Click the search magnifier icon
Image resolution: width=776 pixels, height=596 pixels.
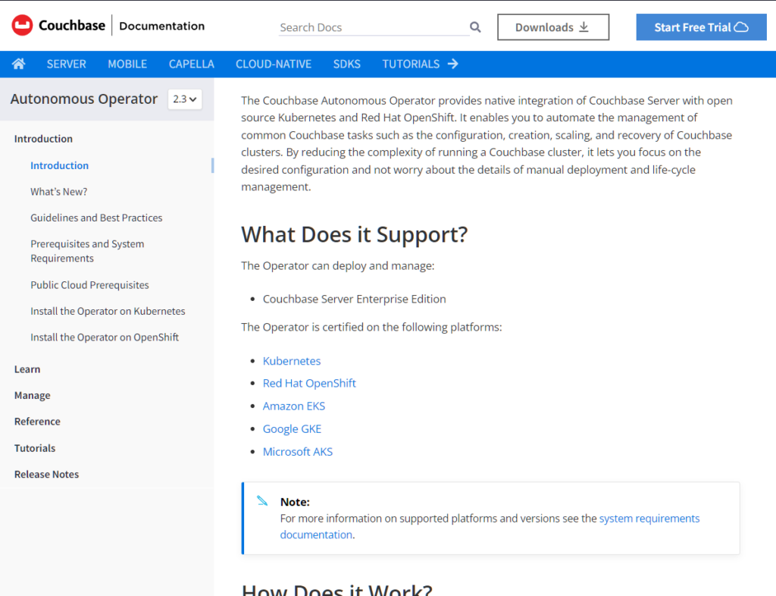pyautogui.click(x=475, y=27)
